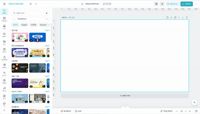Image resolution: width=200 pixels, height=114 pixels.
Task: Click the save icon in top bar
Action: pos(156,4)
